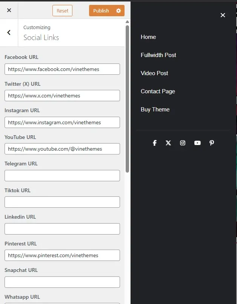Open the X (Twitter) social icon

168,143
